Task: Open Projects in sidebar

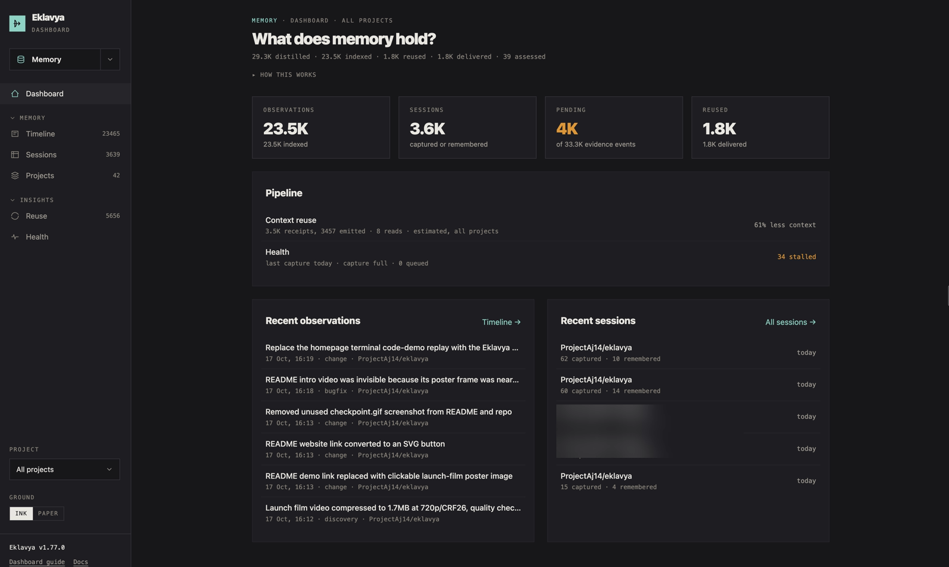Action: pos(65,176)
